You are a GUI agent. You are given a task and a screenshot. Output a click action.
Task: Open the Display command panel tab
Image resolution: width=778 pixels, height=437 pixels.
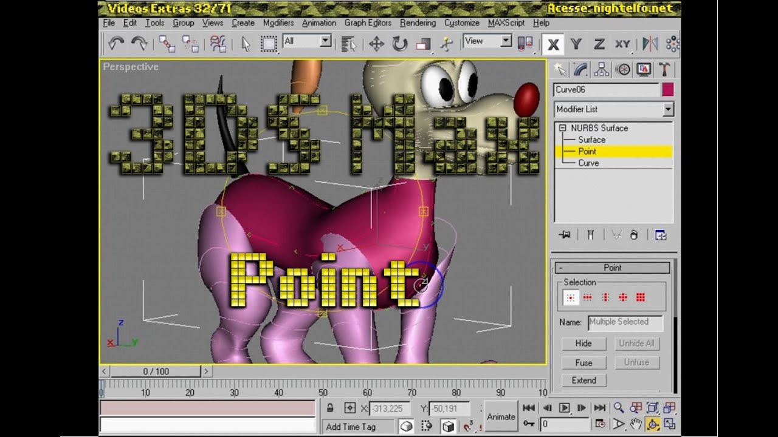(x=644, y=69)
